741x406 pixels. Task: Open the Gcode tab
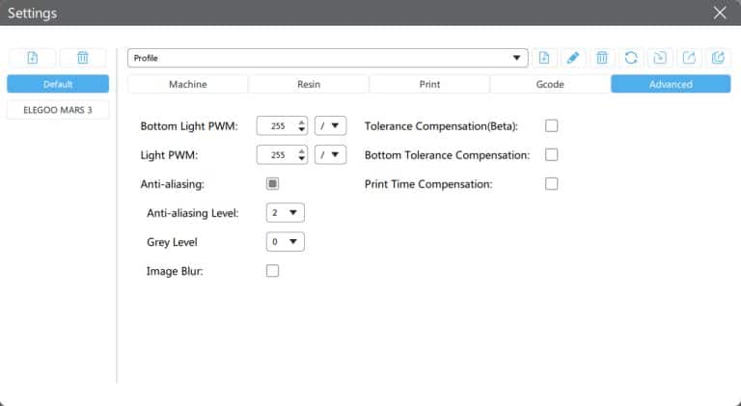550,84
